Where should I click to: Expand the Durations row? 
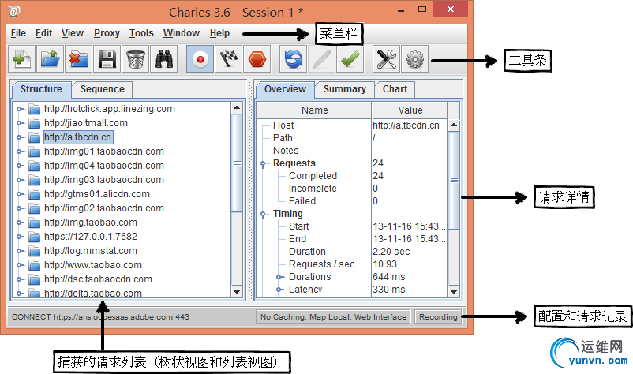click(279, 277)
